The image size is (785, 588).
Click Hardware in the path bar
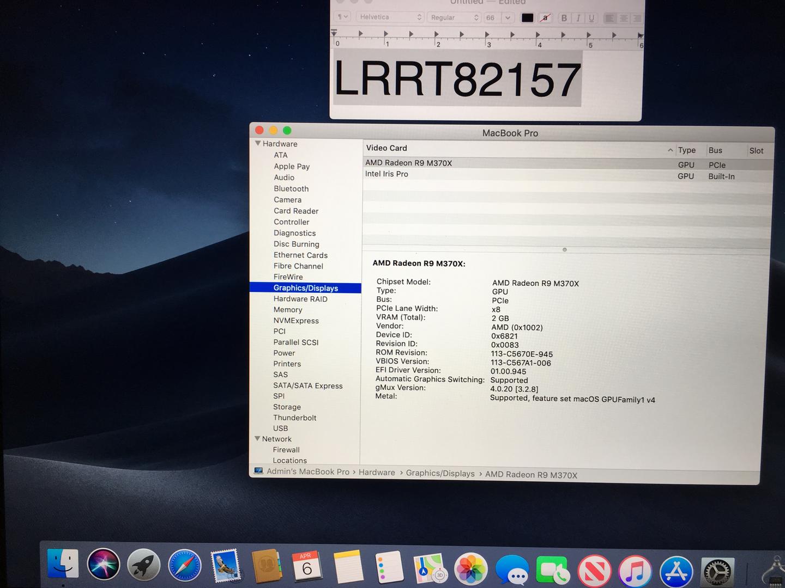point(377,473)
